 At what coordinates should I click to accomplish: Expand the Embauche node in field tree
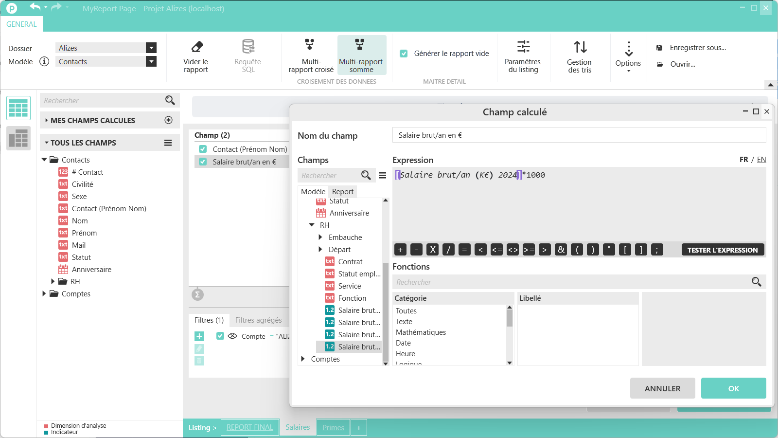[320, 237]
